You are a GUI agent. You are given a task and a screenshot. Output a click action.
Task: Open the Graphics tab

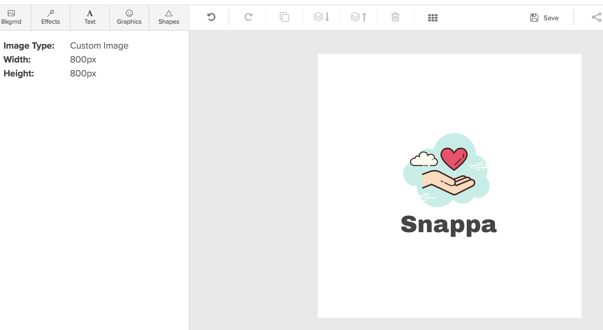click(129, 18)
